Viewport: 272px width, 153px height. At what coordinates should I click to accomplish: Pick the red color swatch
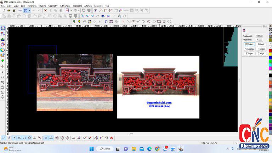point(270,51)
